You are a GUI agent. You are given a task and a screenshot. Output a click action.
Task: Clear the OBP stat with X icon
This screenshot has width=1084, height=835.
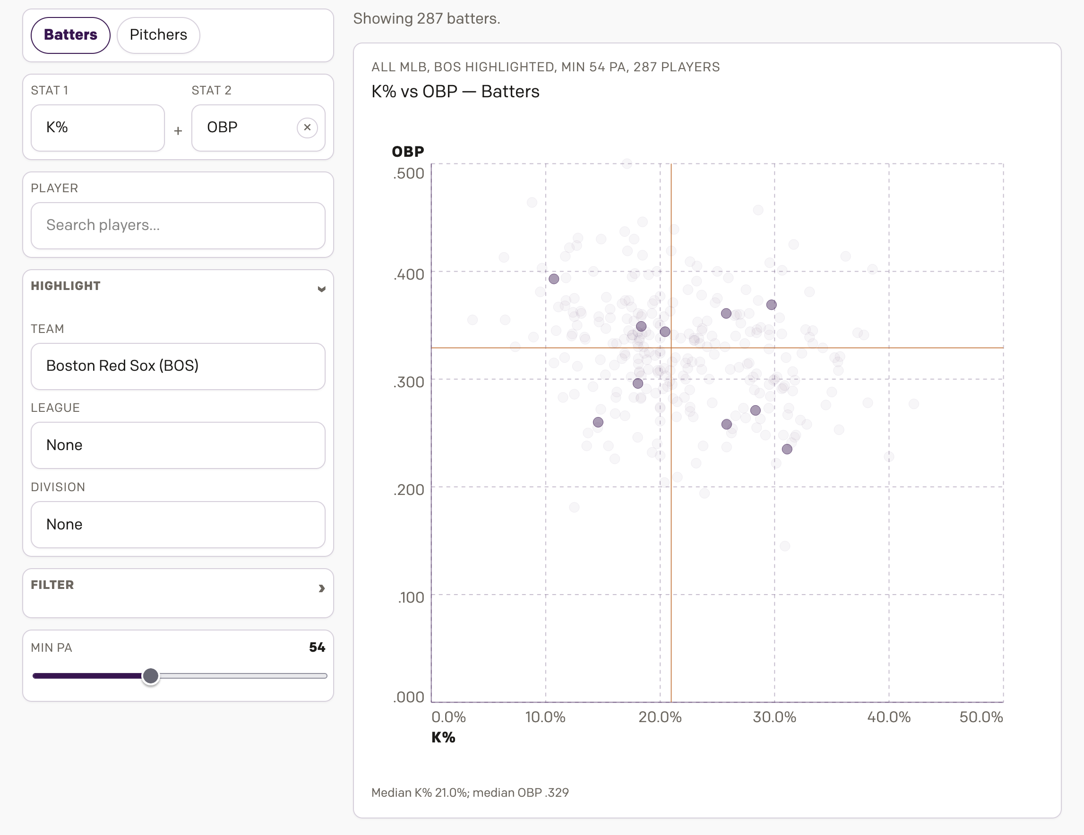click(307, 128)
